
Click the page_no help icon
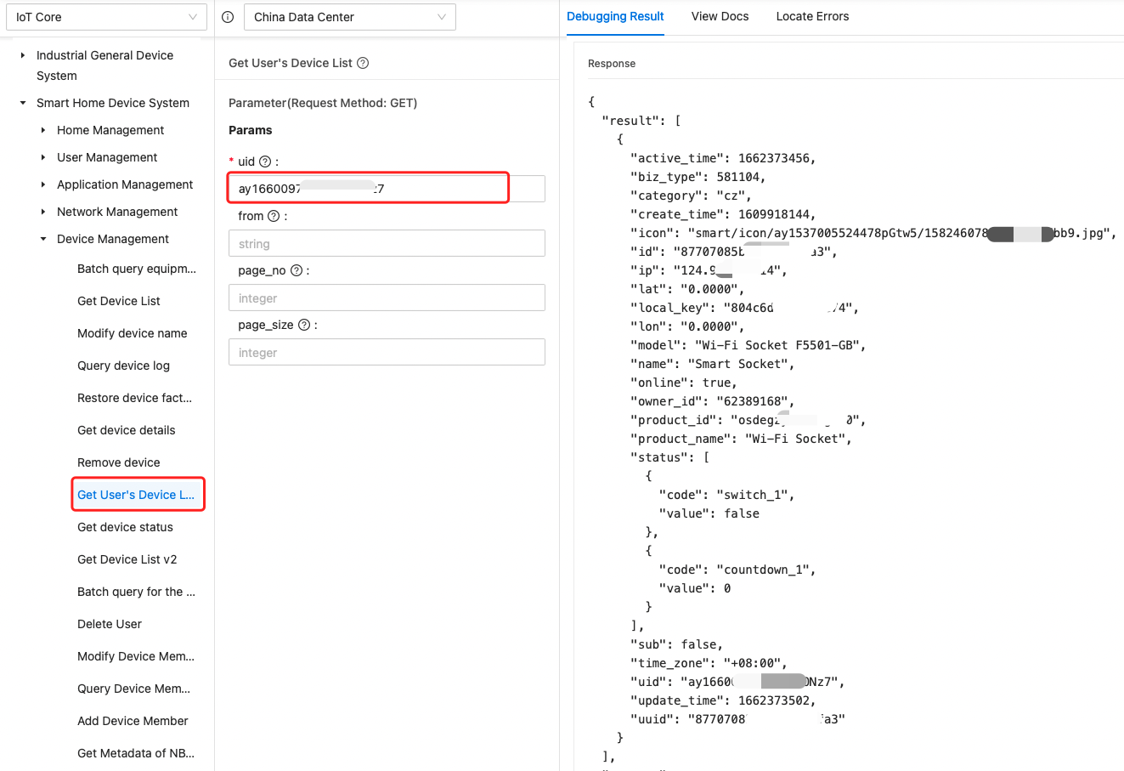(x=297, y=270)
